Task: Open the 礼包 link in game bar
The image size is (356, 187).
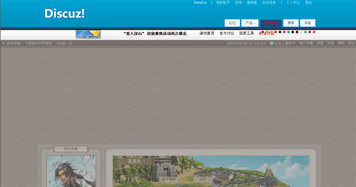Action: click(278, 43)
